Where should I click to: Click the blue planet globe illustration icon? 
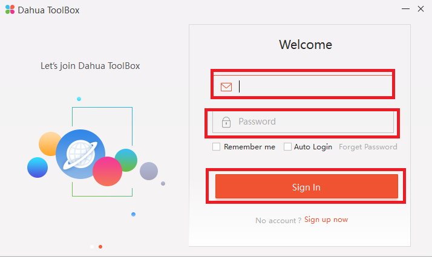(x=80, y=153)
